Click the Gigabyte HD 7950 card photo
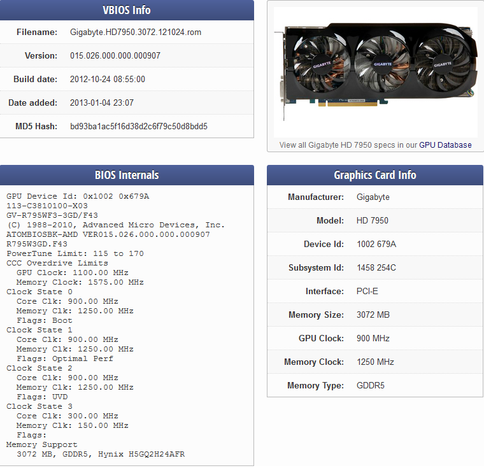This screenshot has width=484, height=468. coord(376,72)
